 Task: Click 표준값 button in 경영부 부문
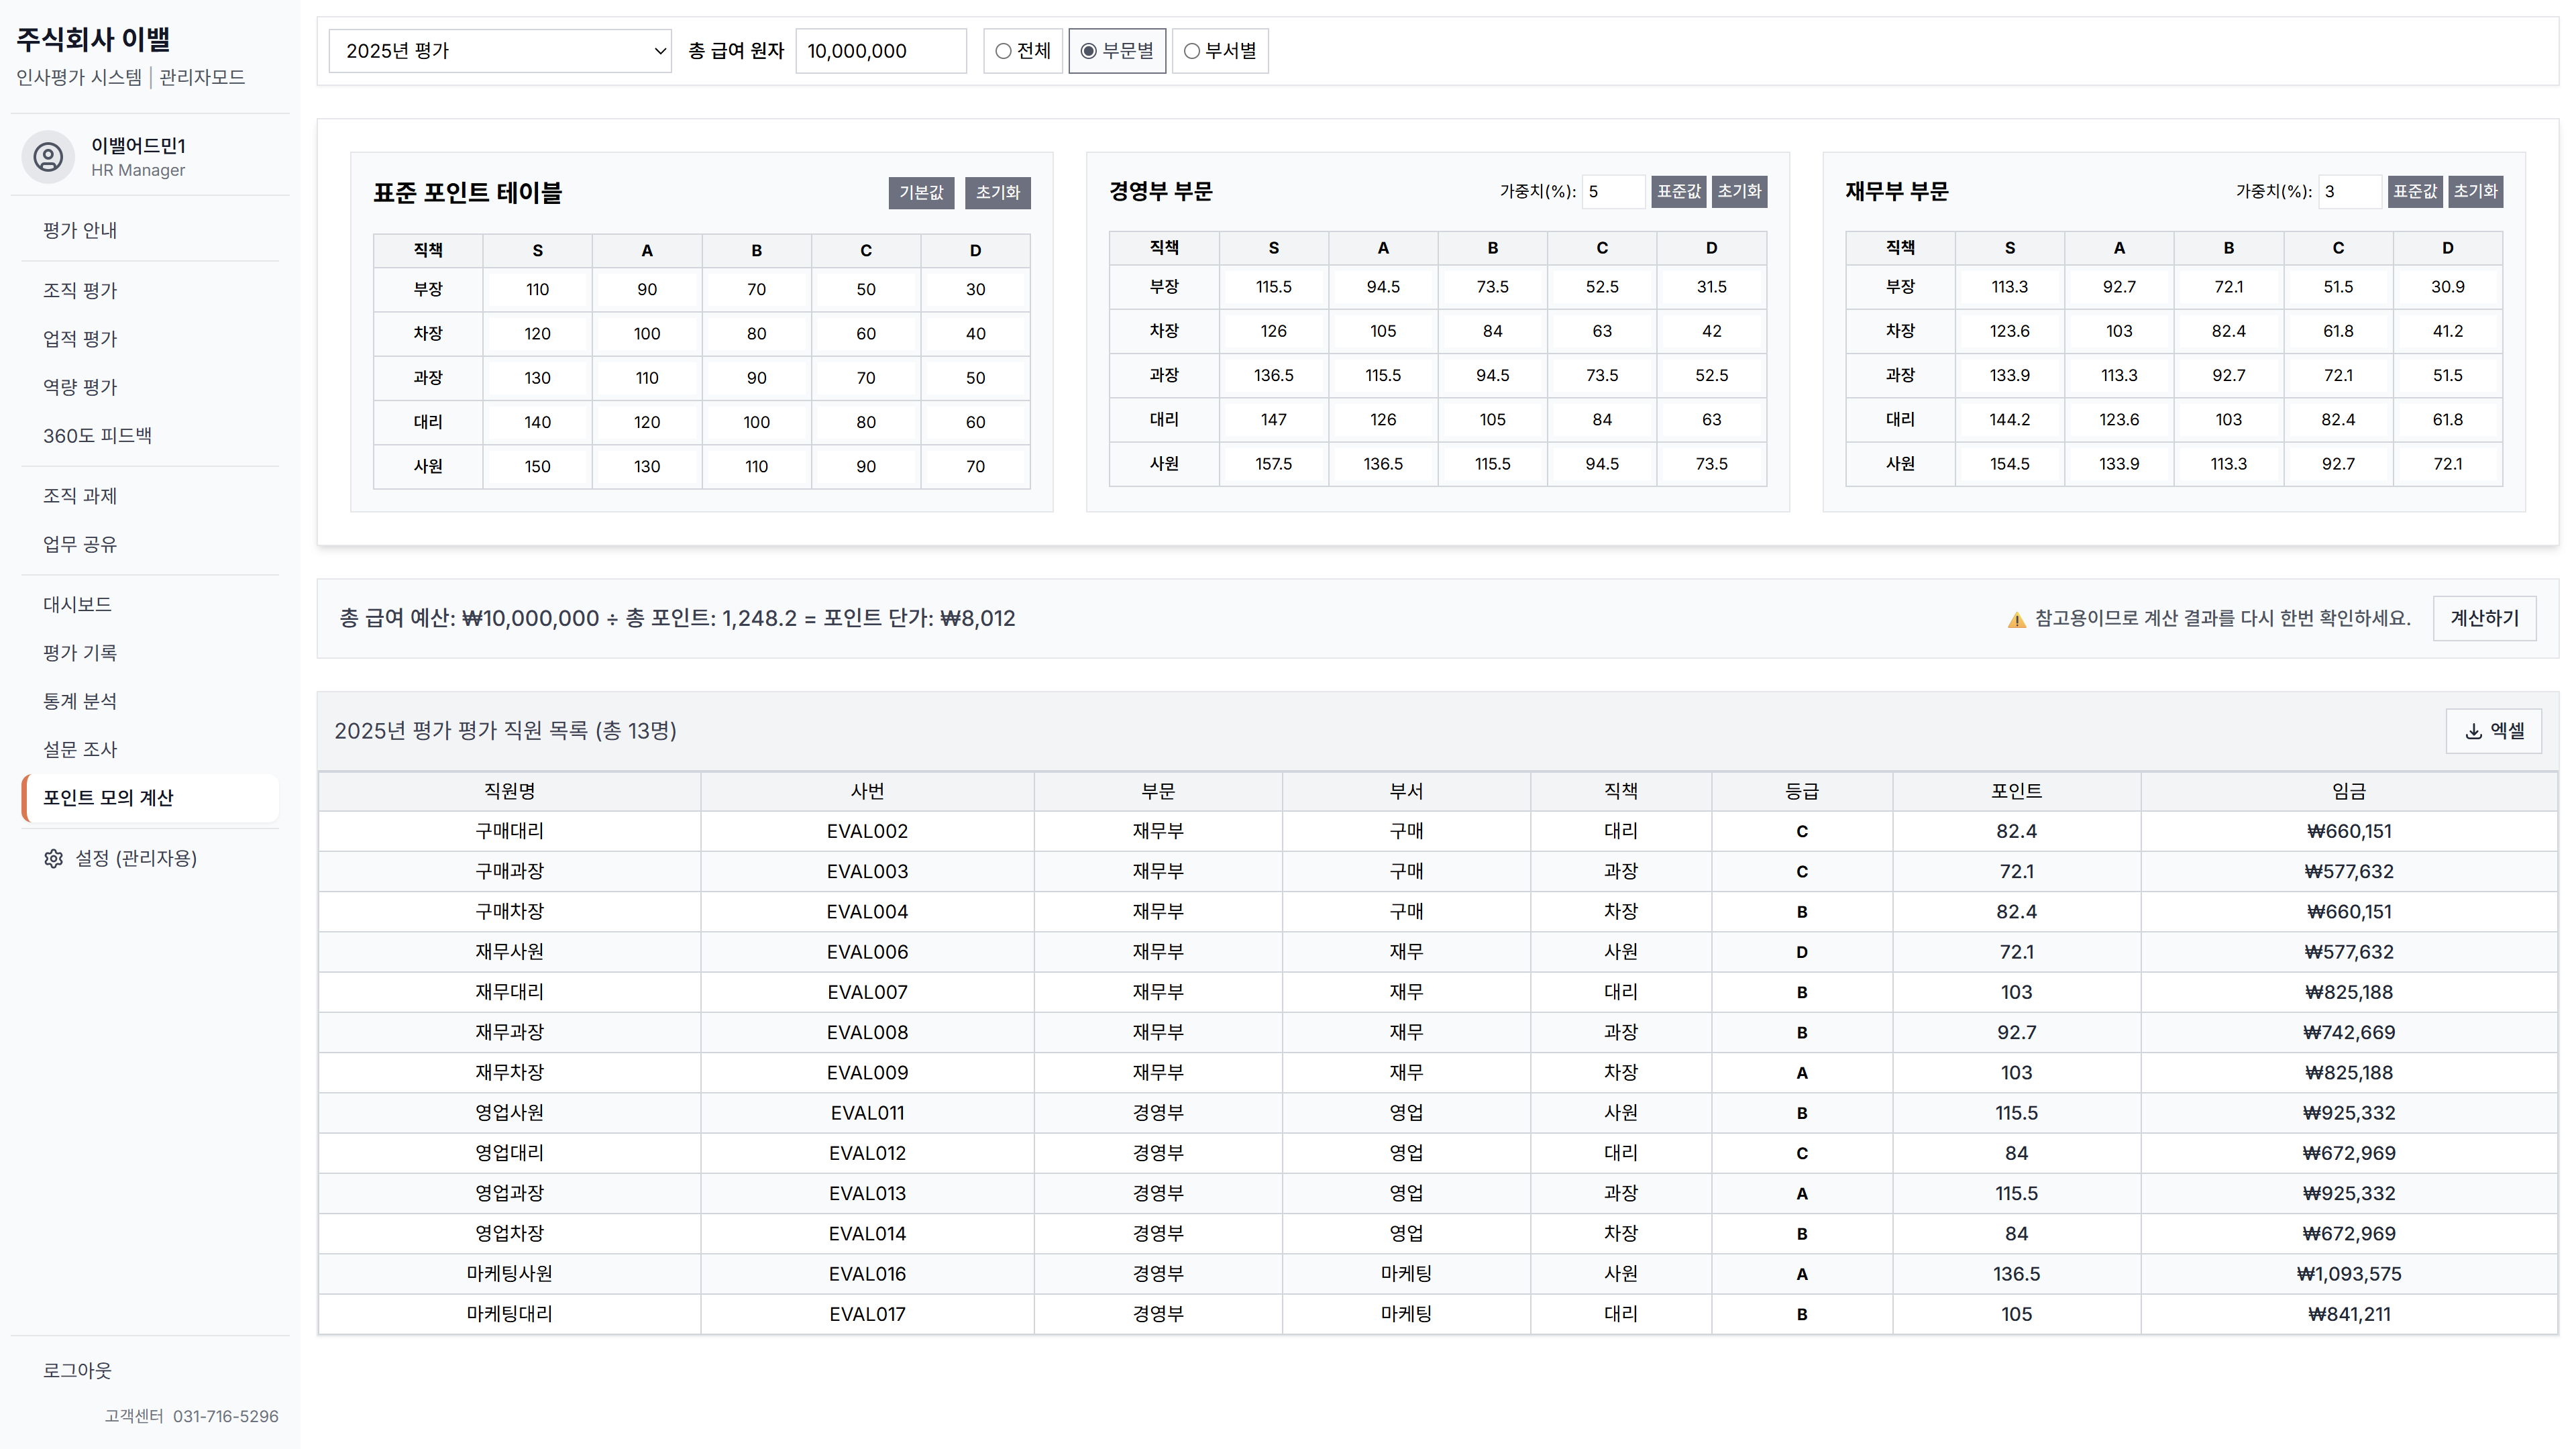pyautogui.click(x=1678, y=191)
